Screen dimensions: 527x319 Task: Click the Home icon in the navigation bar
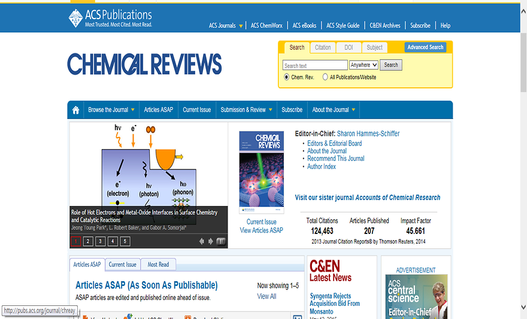[x=75, y=110]
